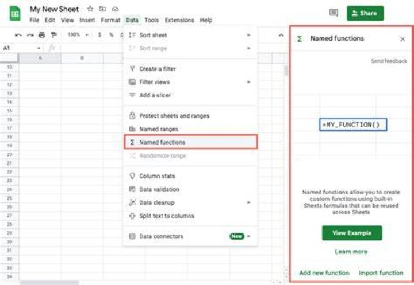Choose Protect sheets and ranges
The image size is (414, 285).
tap(190, 116)
